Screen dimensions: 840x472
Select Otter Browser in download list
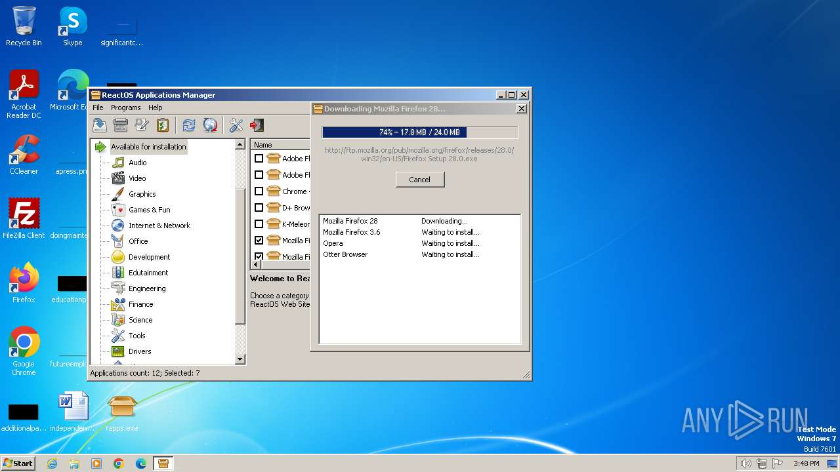click(345, 254)
